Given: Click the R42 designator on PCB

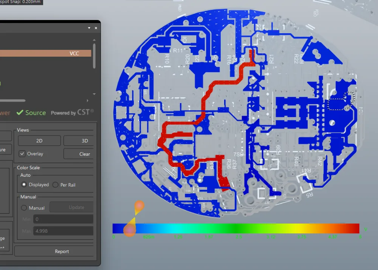Looking at the screenshot, I should [x=320, y=161].
